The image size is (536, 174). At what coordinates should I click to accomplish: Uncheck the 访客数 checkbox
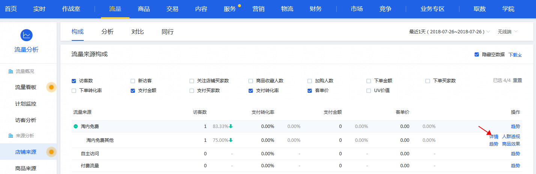(x=74, y=81)
